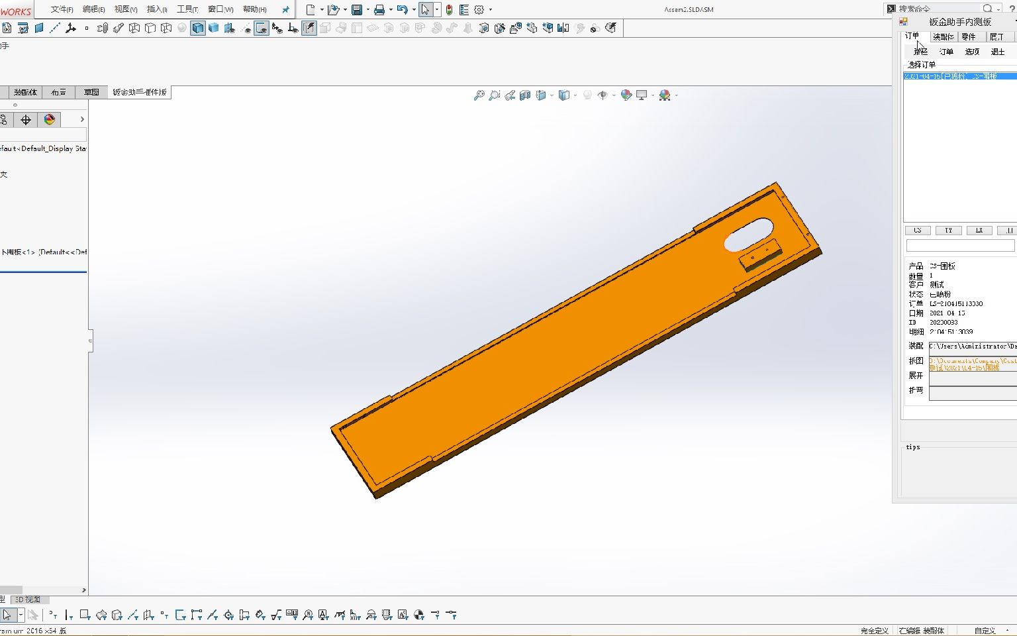Click the Zoom to Fit magnifier icon

[x=479, y=95]
